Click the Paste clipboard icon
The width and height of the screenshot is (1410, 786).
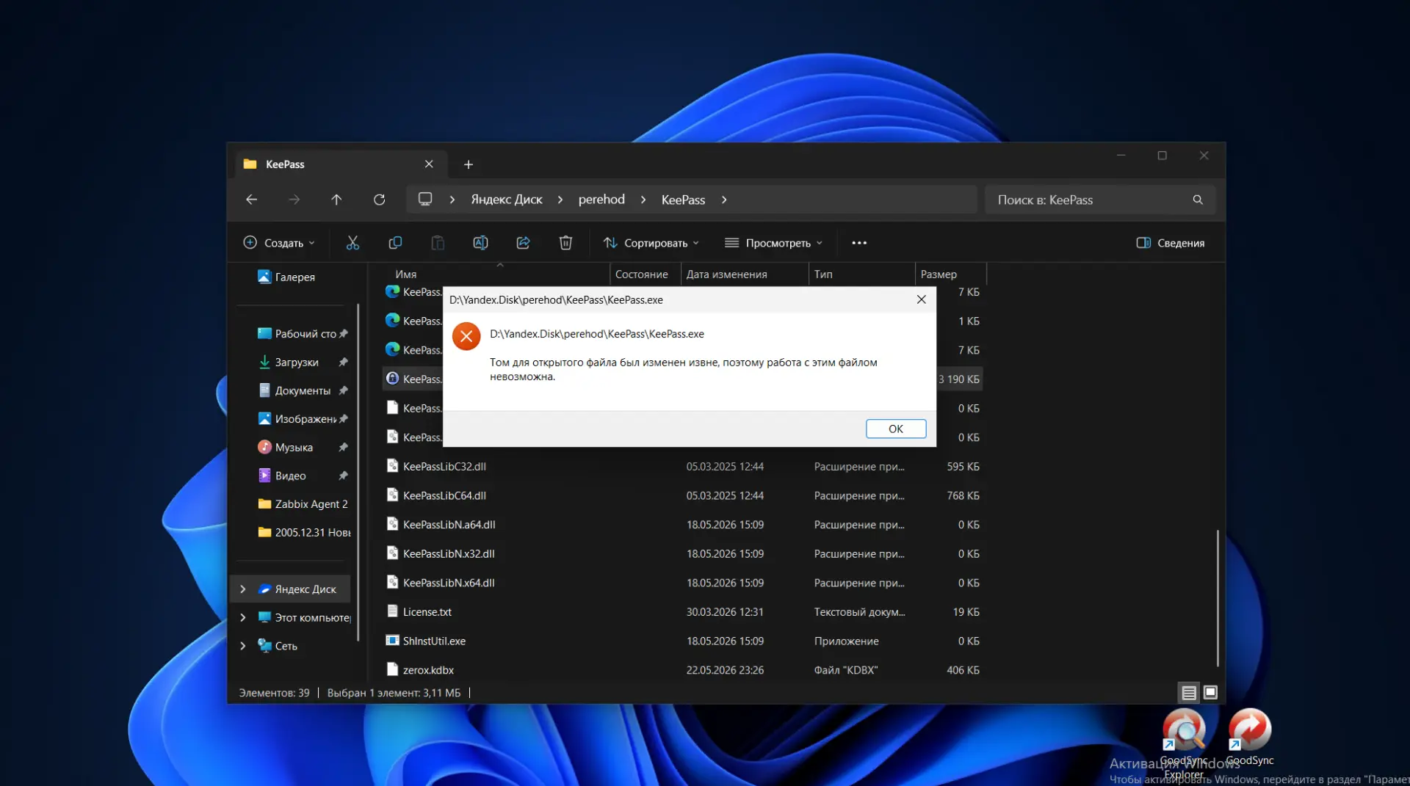coord(438,243)
